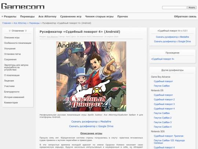Open Game Boy Advance Судебный поворот link

click(163, 81)
